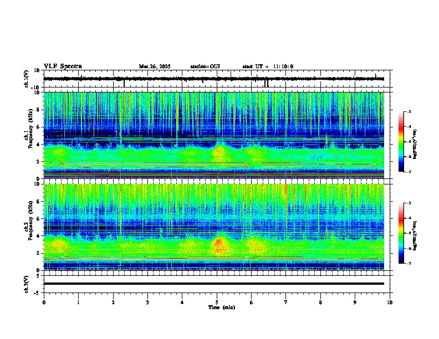
Task: Click the ch.1 color bar unit label
Action: (415, 145)
